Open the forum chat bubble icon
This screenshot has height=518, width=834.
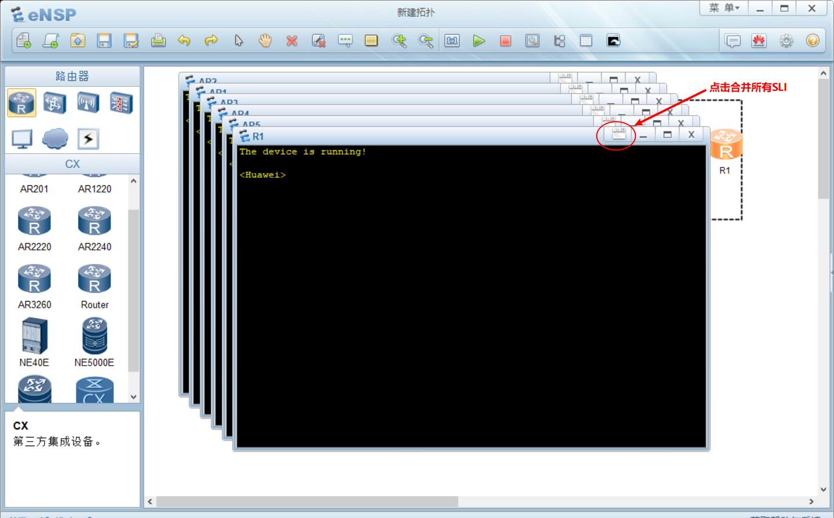(733, 41)
